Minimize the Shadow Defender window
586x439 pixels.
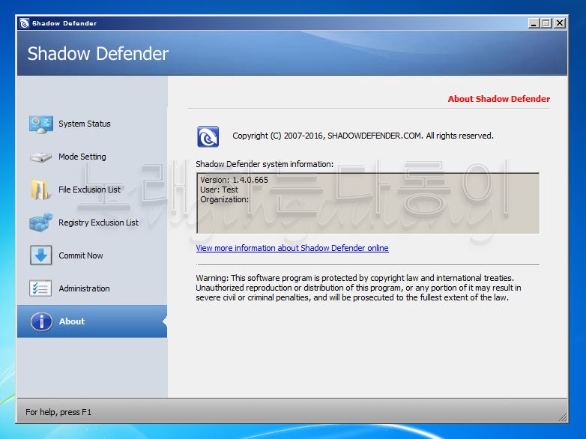coord(534,23)
